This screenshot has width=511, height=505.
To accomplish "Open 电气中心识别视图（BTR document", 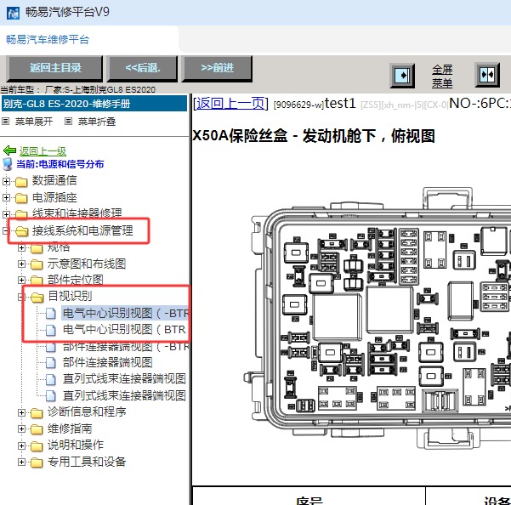I will coord(124,329).
